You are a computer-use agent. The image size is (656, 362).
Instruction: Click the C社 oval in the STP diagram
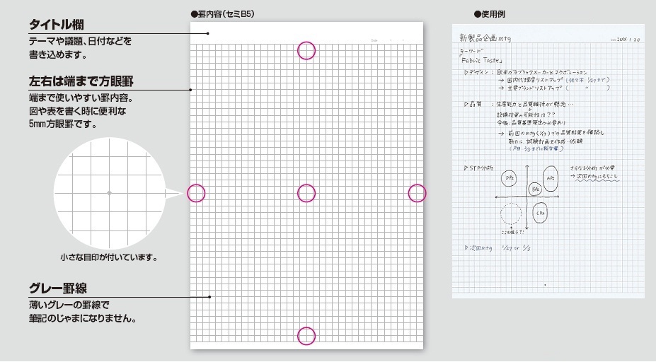(x=540, y=214)
